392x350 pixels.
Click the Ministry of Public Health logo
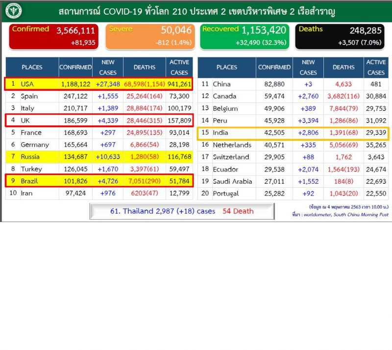[x=14, y=11]
